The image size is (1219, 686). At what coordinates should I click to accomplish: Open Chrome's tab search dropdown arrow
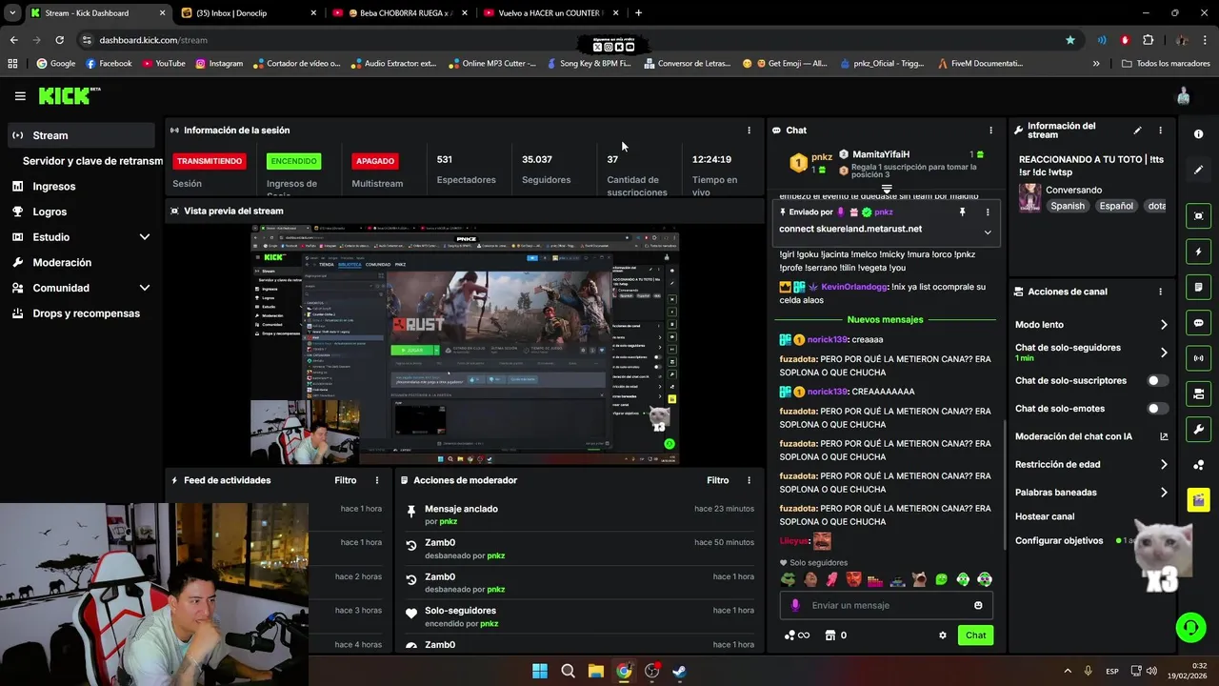point(12,13)
